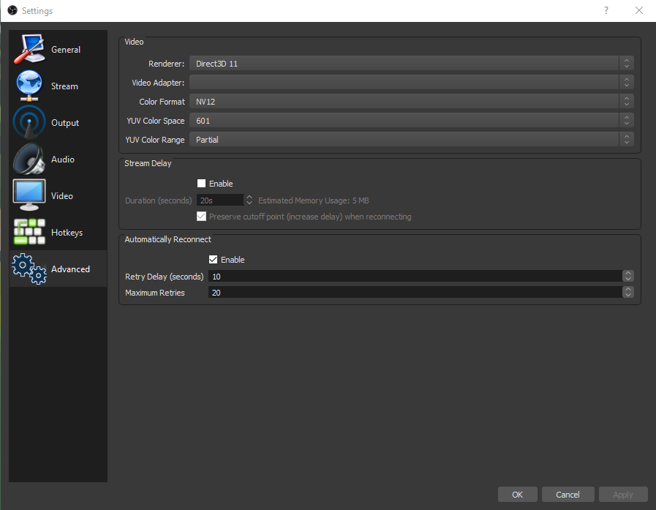The image size is (656, 510).
Task: Click the Renderer: label
Action: click(166, 64)
